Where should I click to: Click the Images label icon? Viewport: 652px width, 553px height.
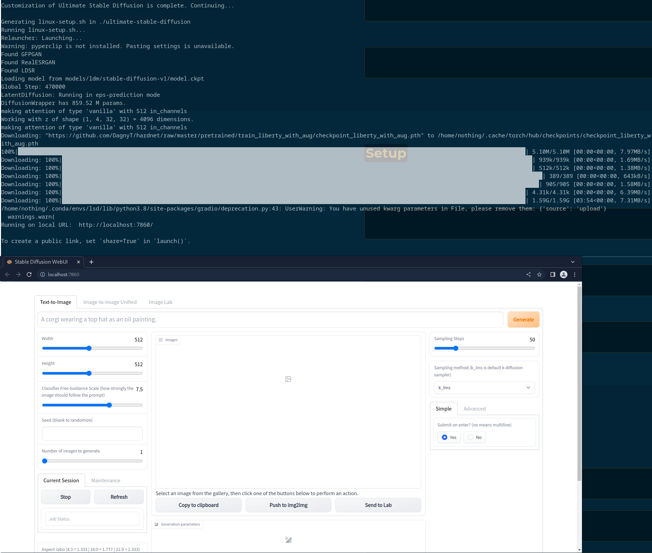point(161,340)
